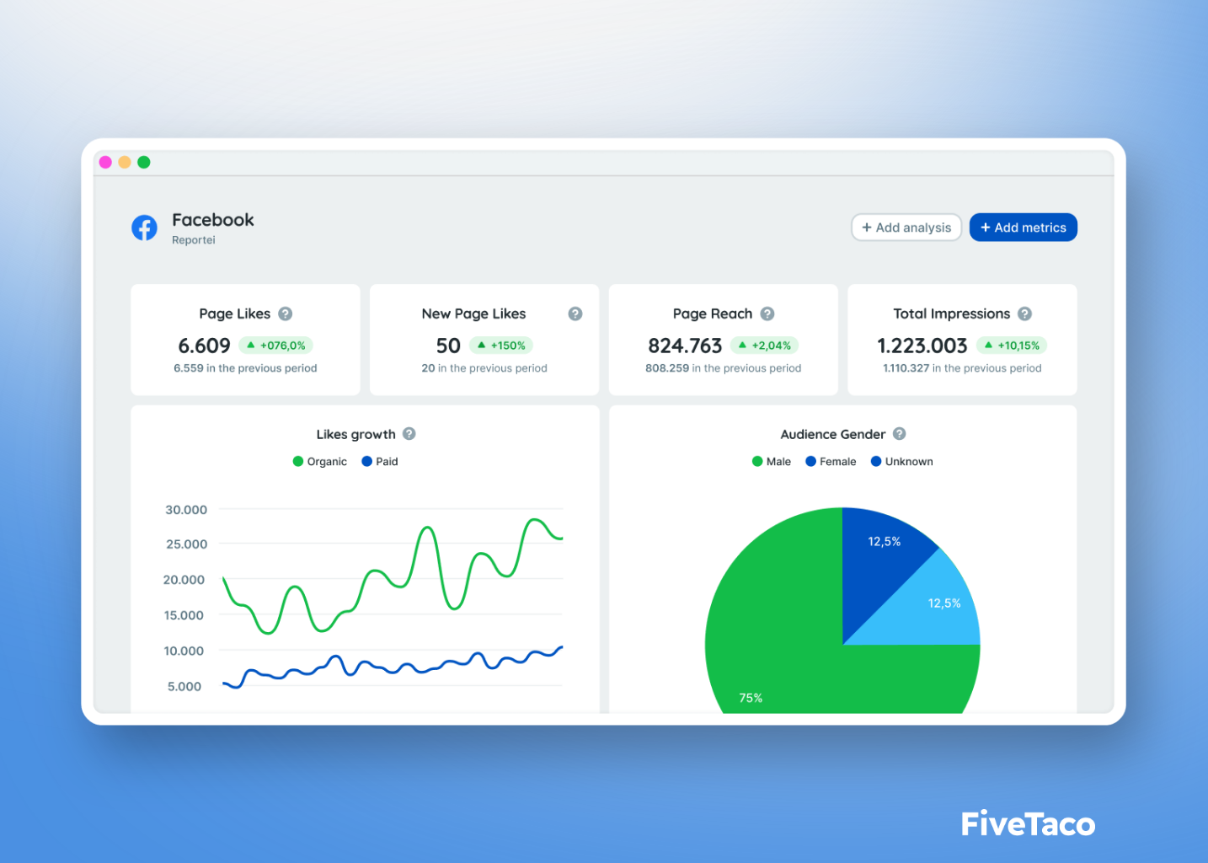Screen dimensions: 1208x863
Task: Toggle Unknown in Audience Gender legend
Action: click(x=902, y=462)
